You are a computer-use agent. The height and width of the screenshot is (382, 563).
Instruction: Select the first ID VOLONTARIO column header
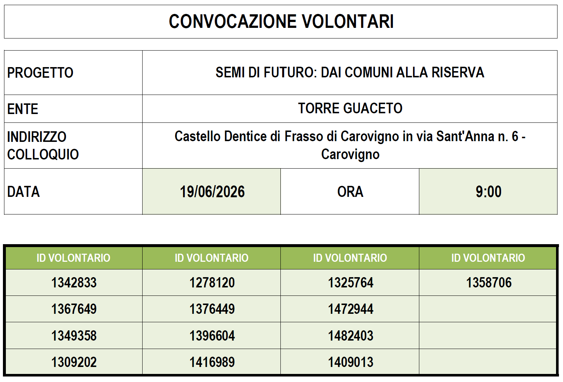pyautogui.click(x=74, y=258)
